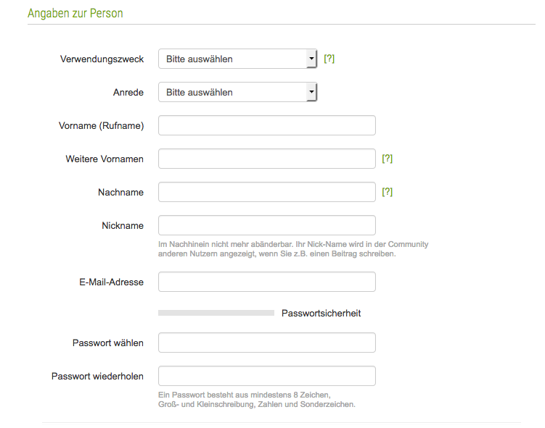The image size is (545, 428).
Task: Click the E-Mail-Adresse label
Action: tap(111, 282)
